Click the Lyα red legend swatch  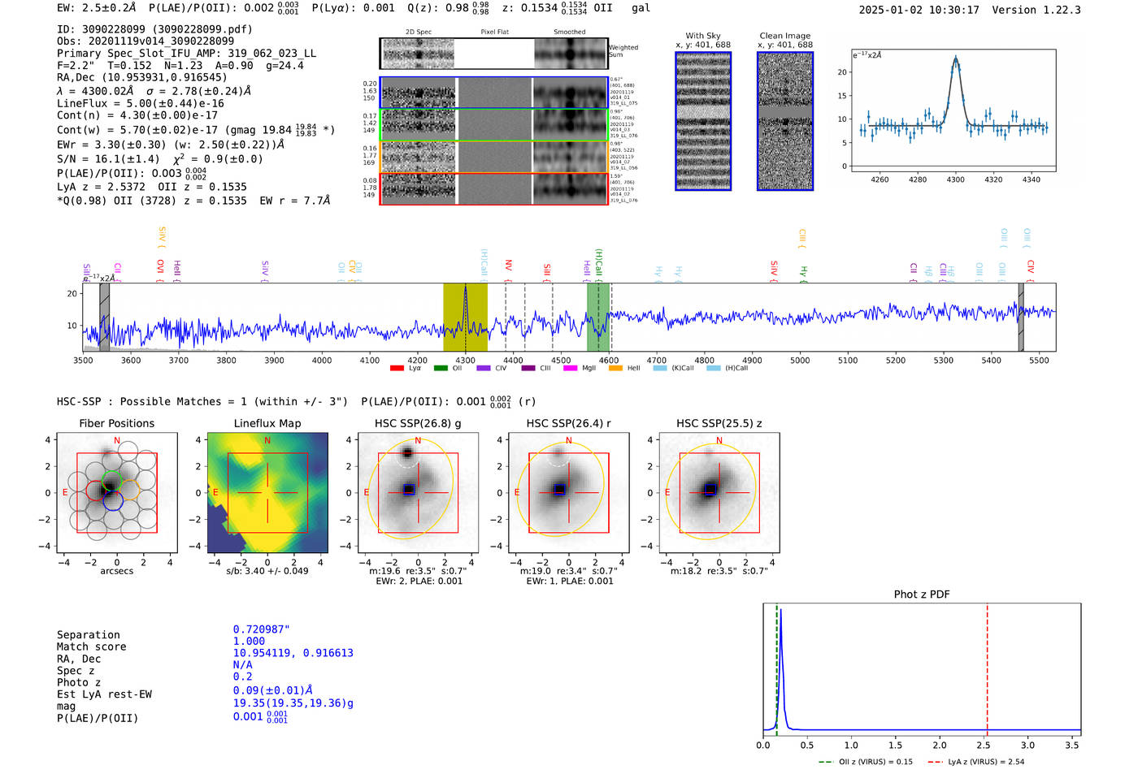click(397, 368)
